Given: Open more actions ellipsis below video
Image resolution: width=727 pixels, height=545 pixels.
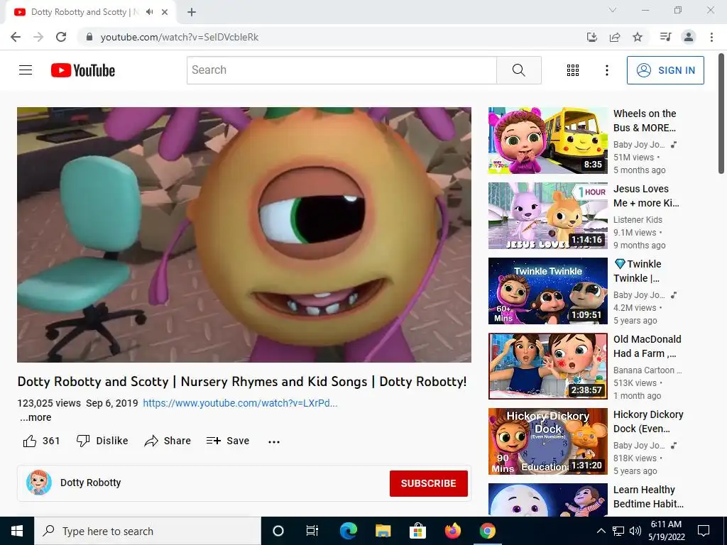Looking at the screenshot, I should (x=274, y=441).
